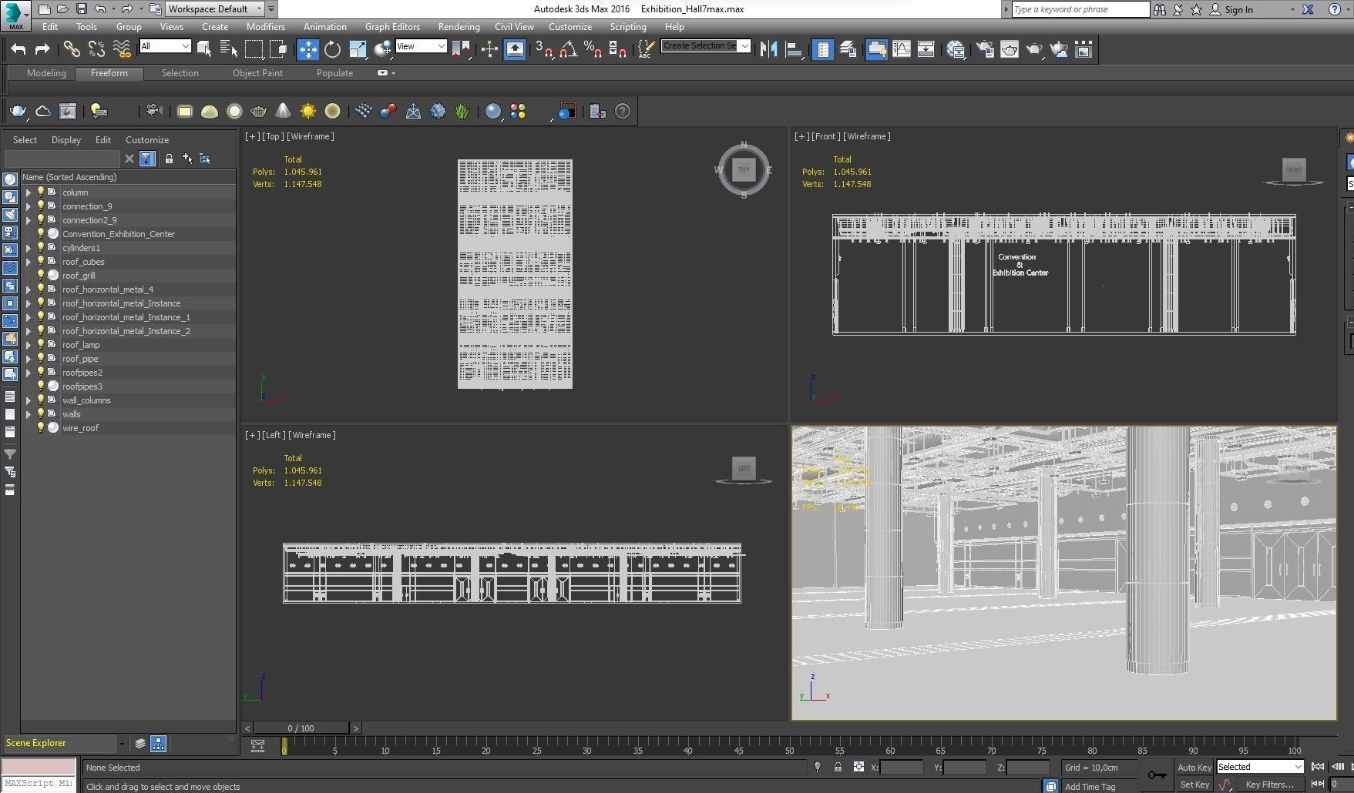
Task: Click the Top viewport ViewCube compass
Action: 744,169
